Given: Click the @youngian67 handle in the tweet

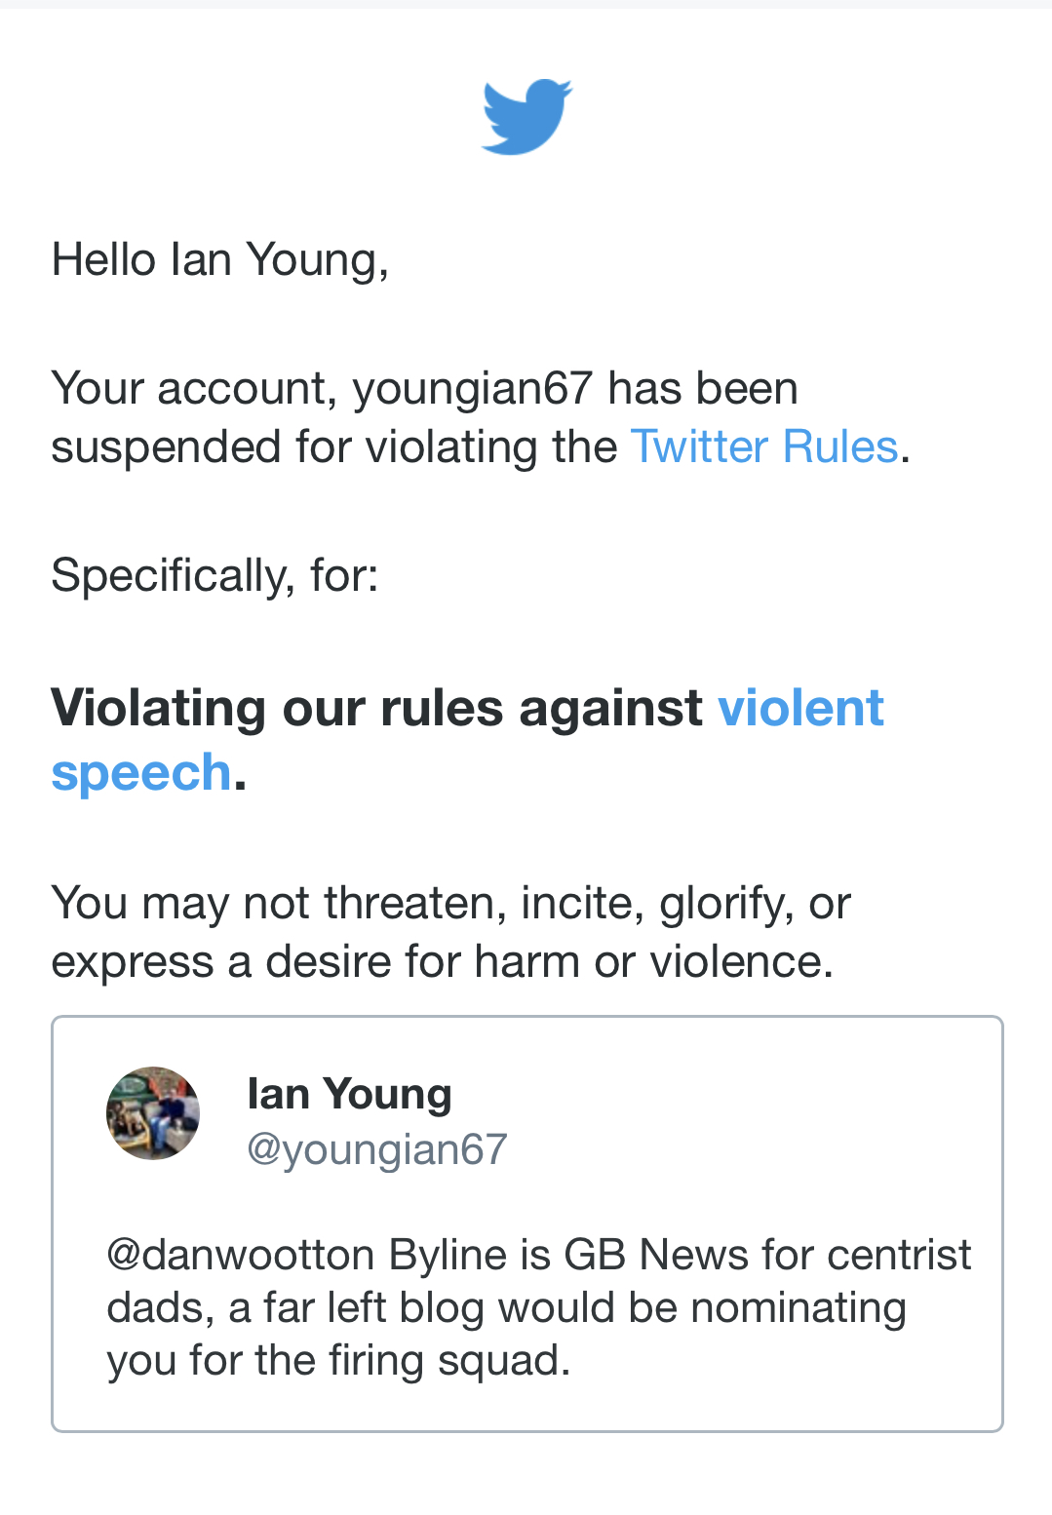Looking at the screenshot, I should pos(376,1149).
